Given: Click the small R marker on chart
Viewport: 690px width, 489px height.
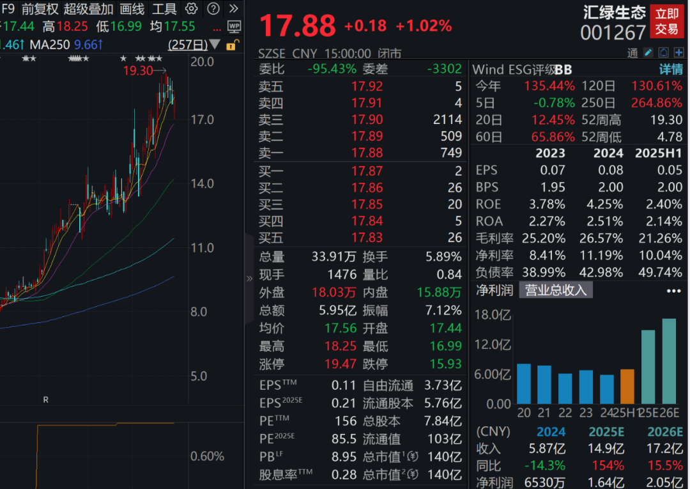Looking at the screenshot, I should (x=45, y=400).
